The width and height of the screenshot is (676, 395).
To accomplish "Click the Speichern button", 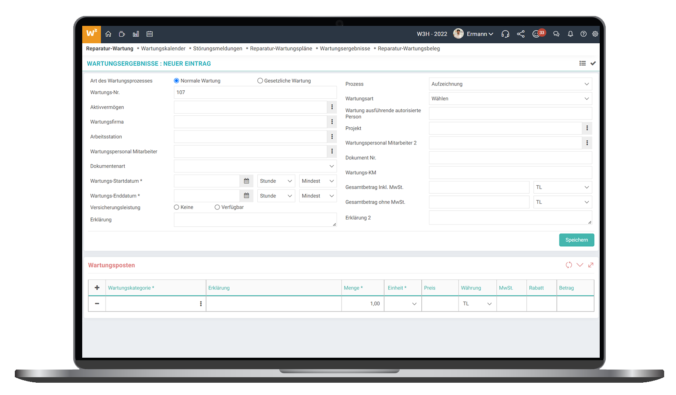I will point(576,240).
